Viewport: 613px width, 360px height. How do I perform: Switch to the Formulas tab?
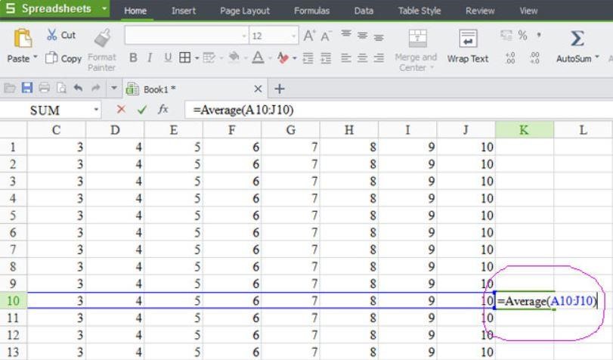point(311,11)
